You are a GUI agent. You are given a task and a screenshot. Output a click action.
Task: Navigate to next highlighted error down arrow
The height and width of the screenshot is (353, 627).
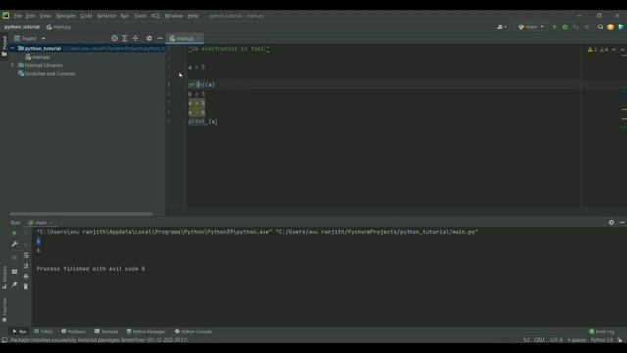pyautogui.click(x=622, y=50)
